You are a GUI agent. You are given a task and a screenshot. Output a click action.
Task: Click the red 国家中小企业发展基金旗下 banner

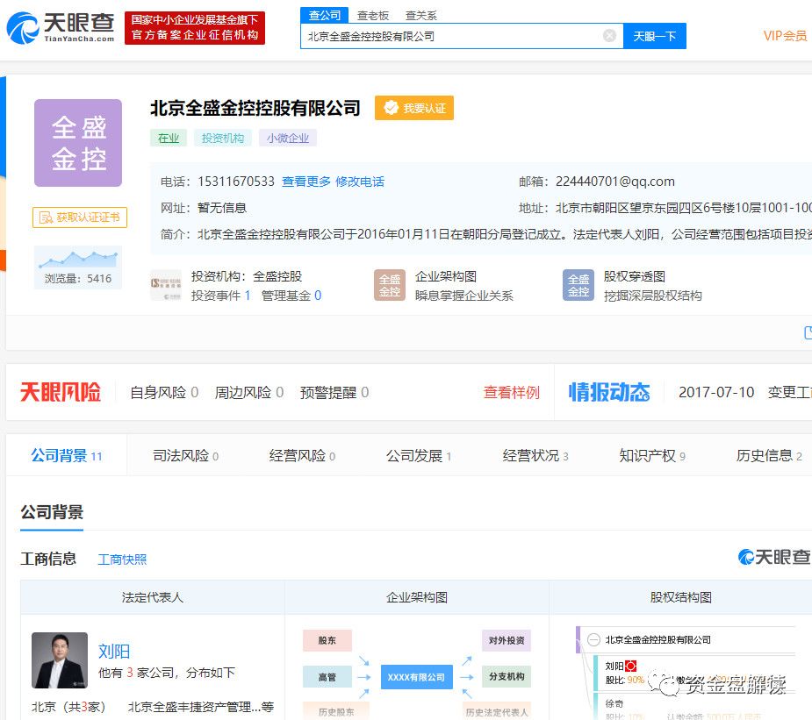[195, 28]
